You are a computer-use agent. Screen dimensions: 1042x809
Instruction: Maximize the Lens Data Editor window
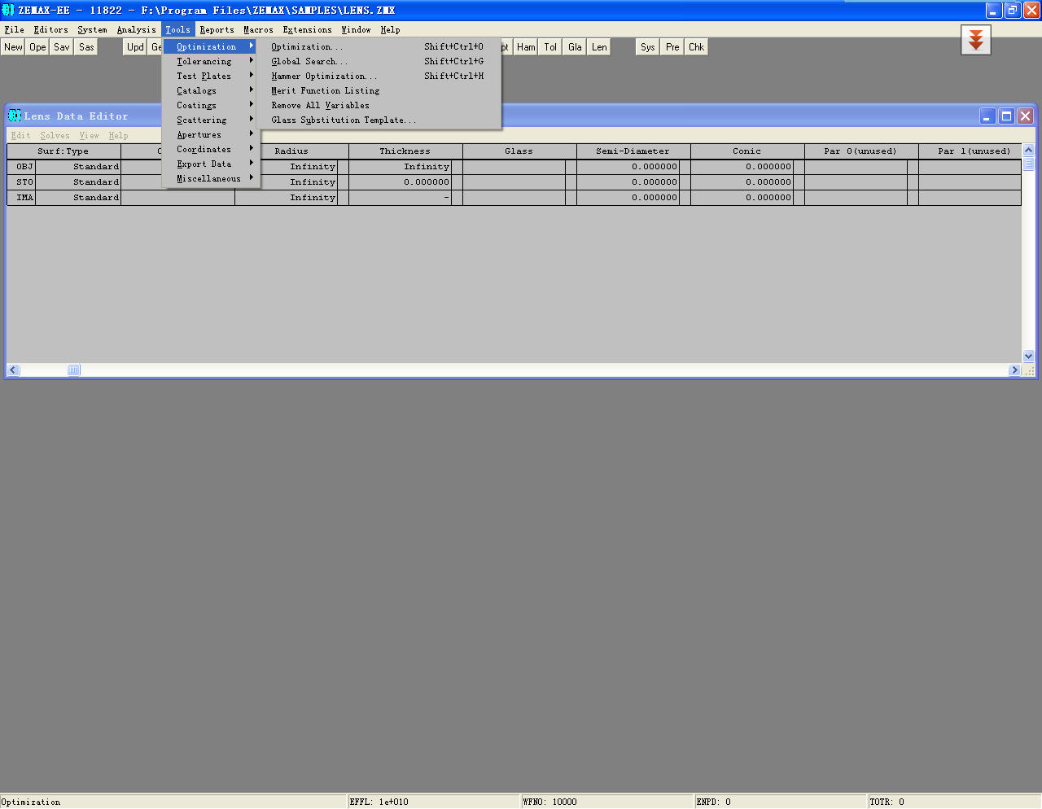pos(1006,116)
